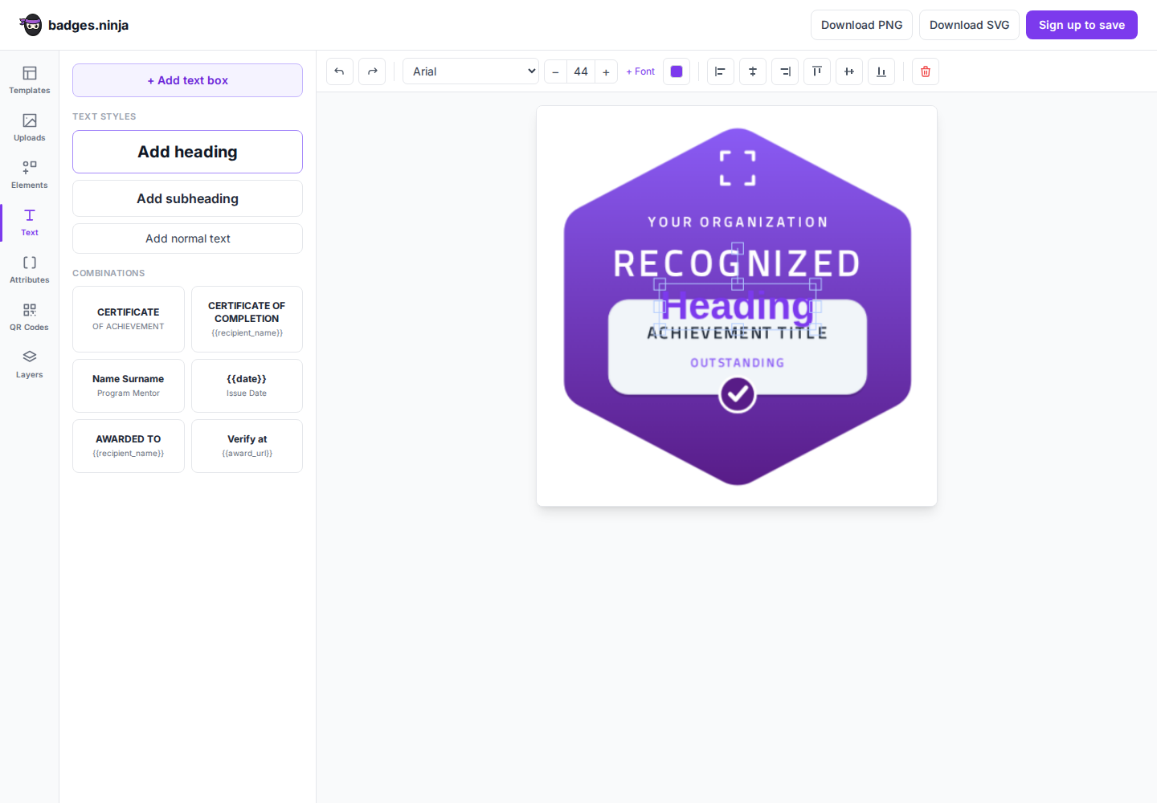
Task: Decrease font size with minus
Action: point(555,71)
